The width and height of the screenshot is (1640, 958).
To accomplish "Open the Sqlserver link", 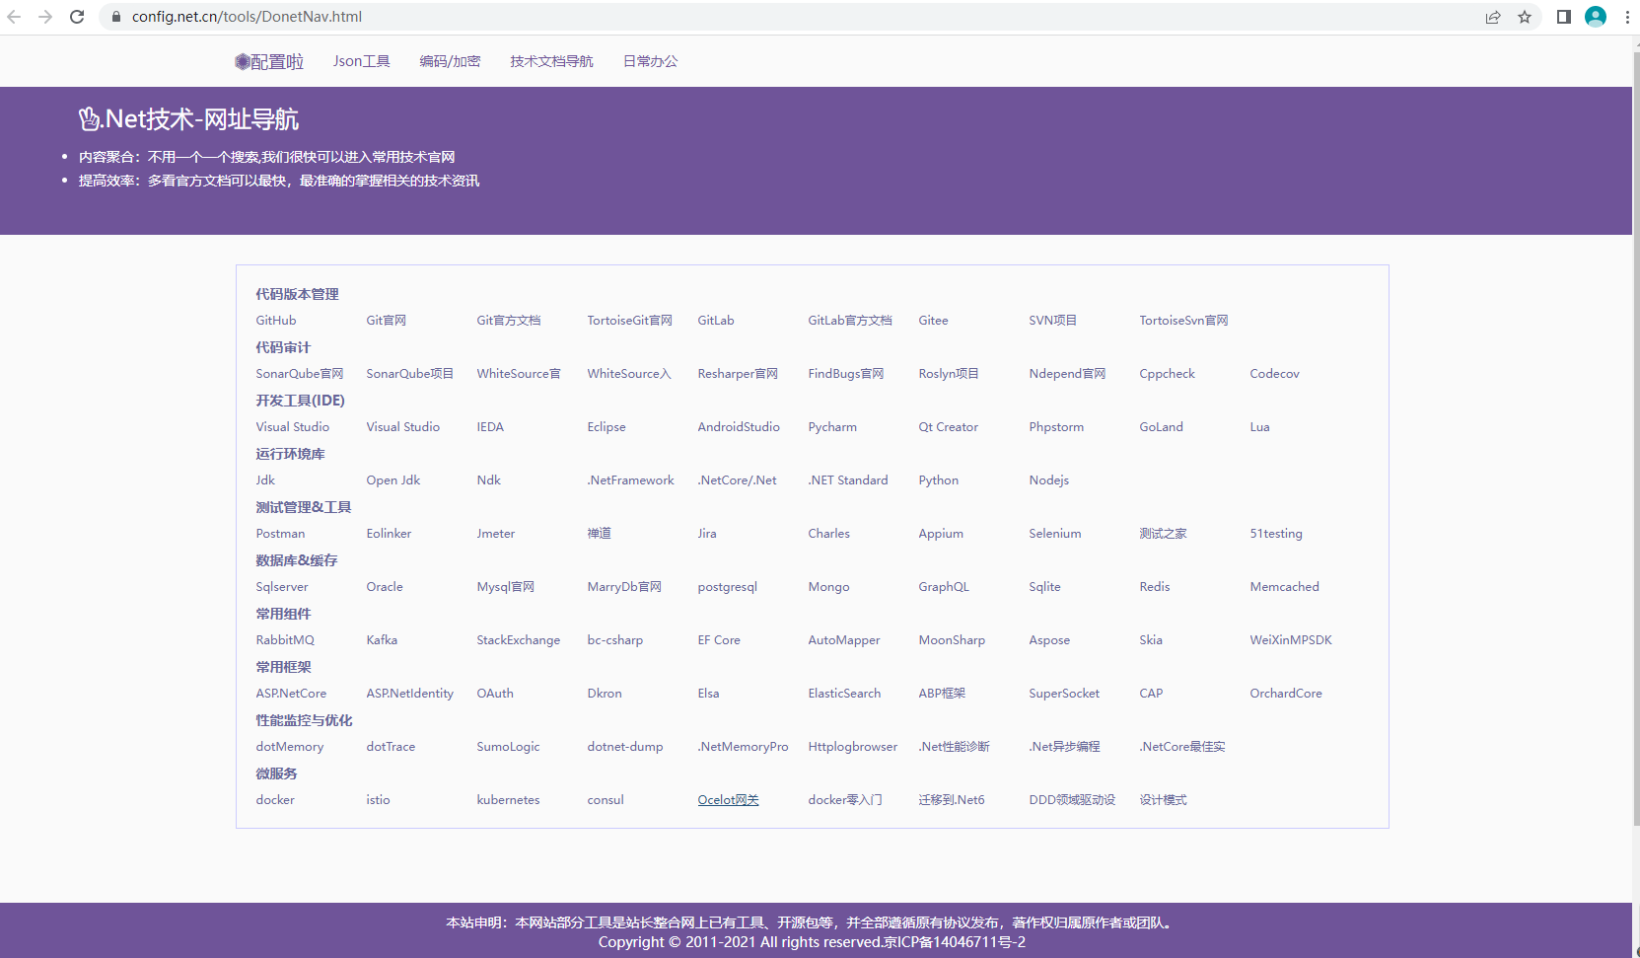I will pyautogui.click(x=282, y=587).
